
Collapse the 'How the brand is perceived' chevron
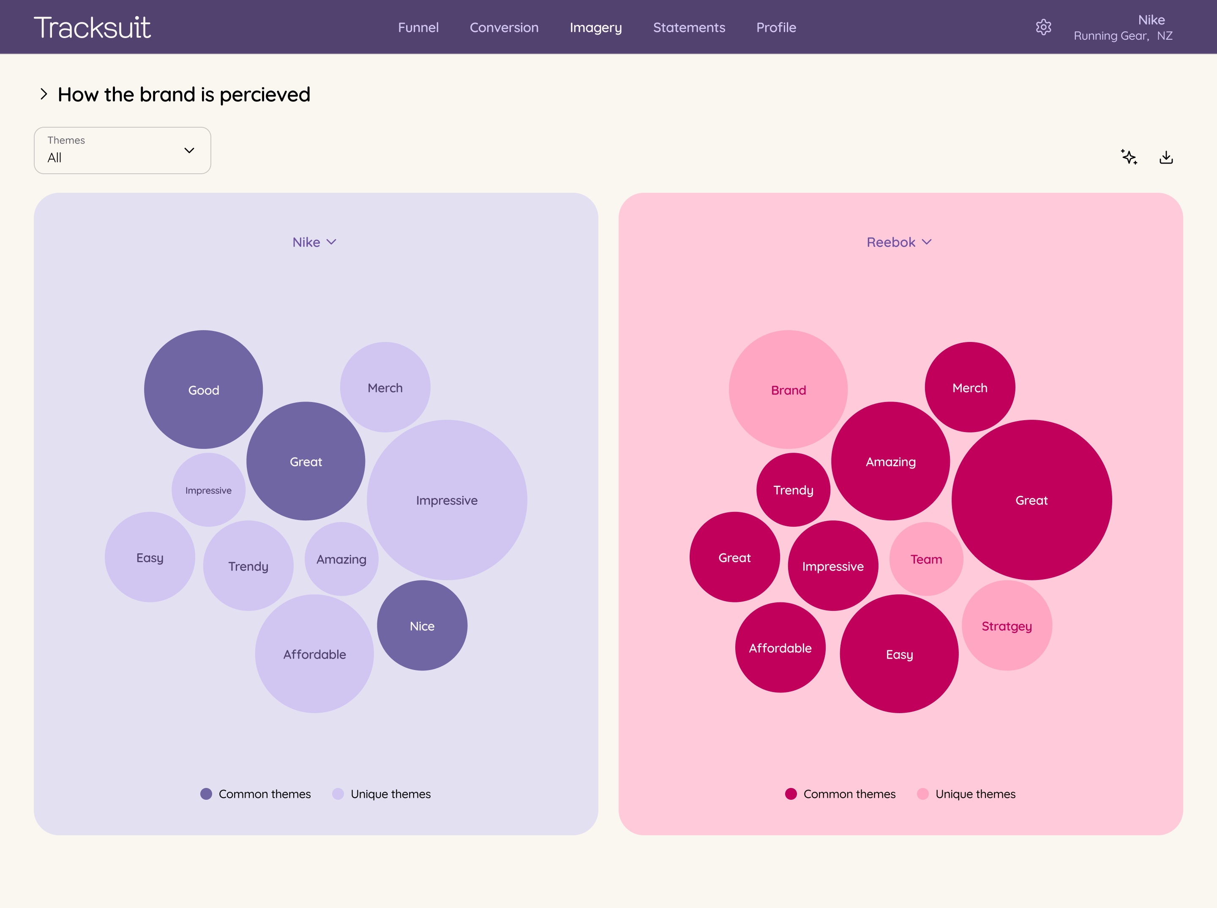[44, 95]
